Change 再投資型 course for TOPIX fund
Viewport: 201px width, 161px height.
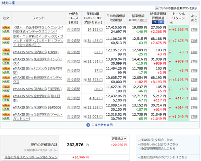[73, 52]
